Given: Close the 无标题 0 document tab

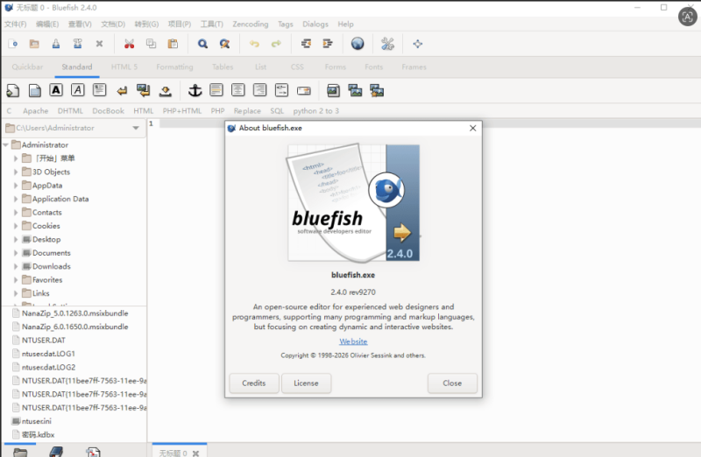Looking at the screenshot, I should pos(195,453).
